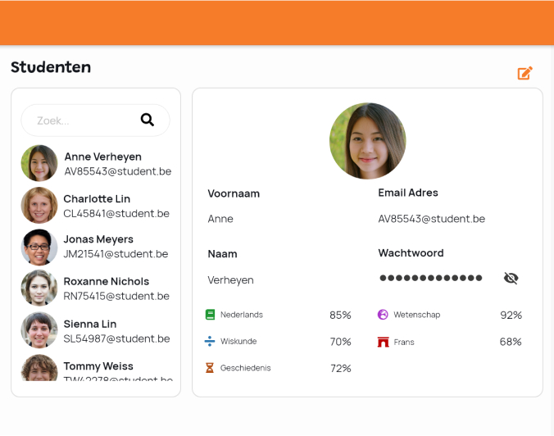The image size is (554, 436).
Task: Click the Nederlands subject label
Action: (242, 315)
